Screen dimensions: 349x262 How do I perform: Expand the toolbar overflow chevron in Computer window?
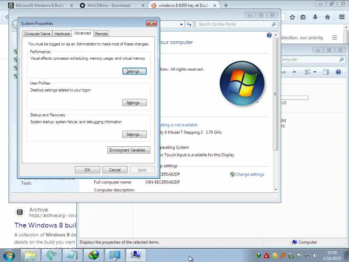pos(294,72)
